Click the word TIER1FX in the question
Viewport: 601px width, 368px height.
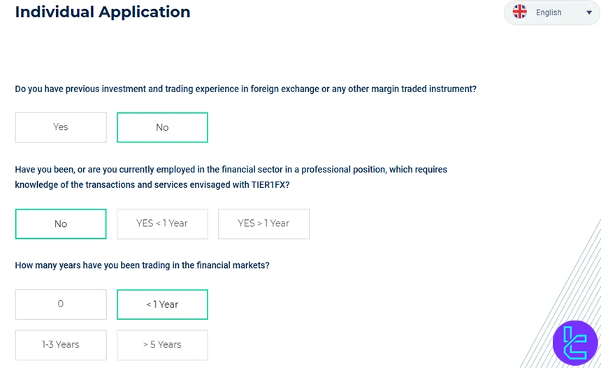pos(267,185)
